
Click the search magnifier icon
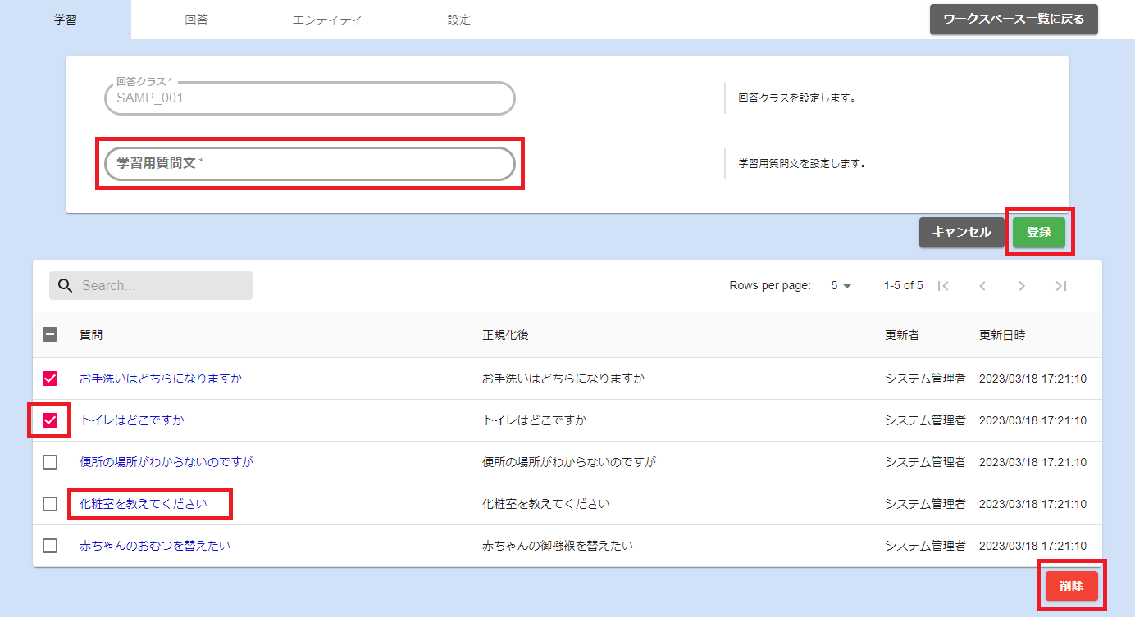coord(66,286)
